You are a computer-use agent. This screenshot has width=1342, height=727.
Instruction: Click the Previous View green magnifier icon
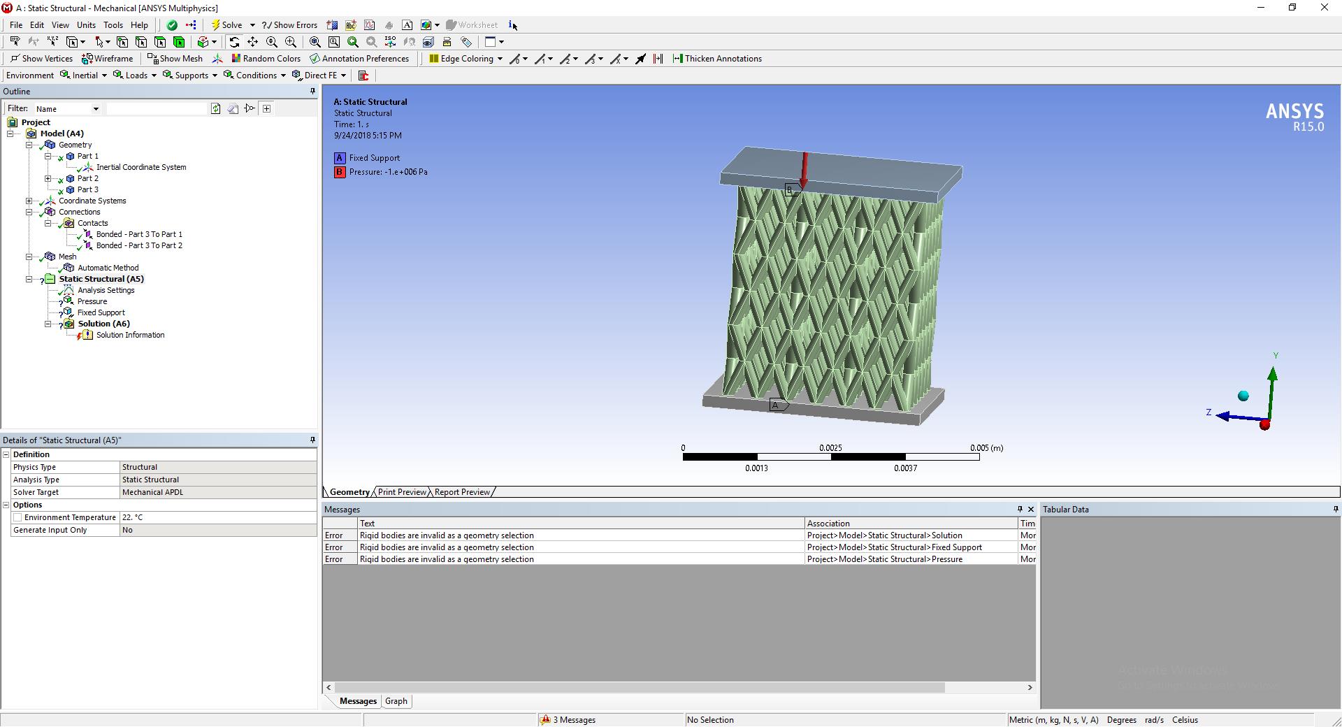click(x=353, y=42)
